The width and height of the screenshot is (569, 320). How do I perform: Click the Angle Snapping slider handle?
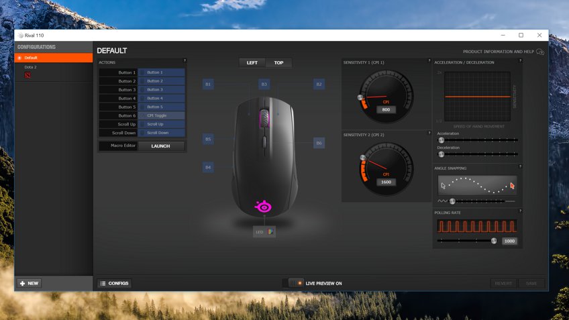coord(452,201)
